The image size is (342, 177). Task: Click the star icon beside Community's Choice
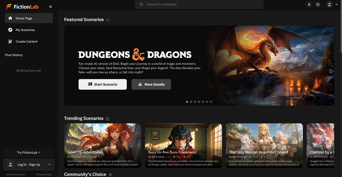110,175
